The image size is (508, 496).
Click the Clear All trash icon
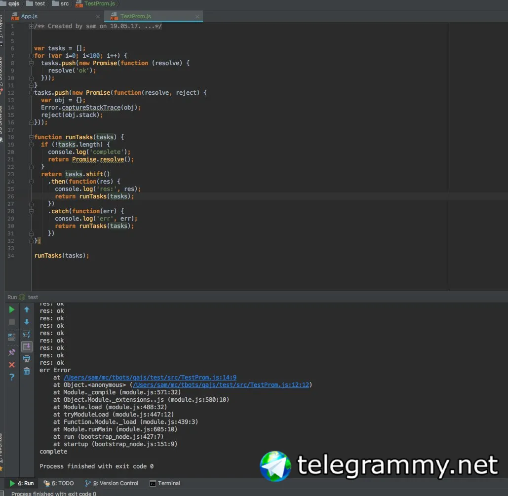click(27, 371)
